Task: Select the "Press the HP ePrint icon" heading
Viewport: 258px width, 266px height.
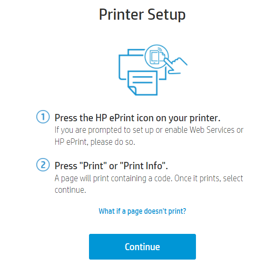Action: (137, 117)
